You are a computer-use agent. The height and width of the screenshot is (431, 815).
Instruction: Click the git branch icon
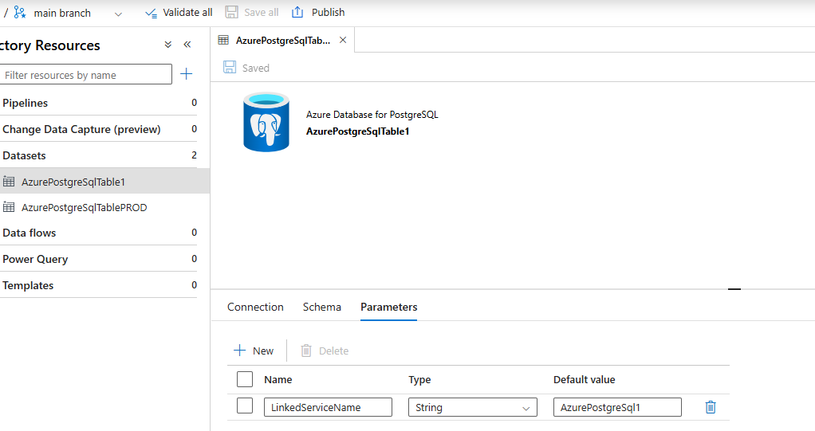tap(20, 13)
